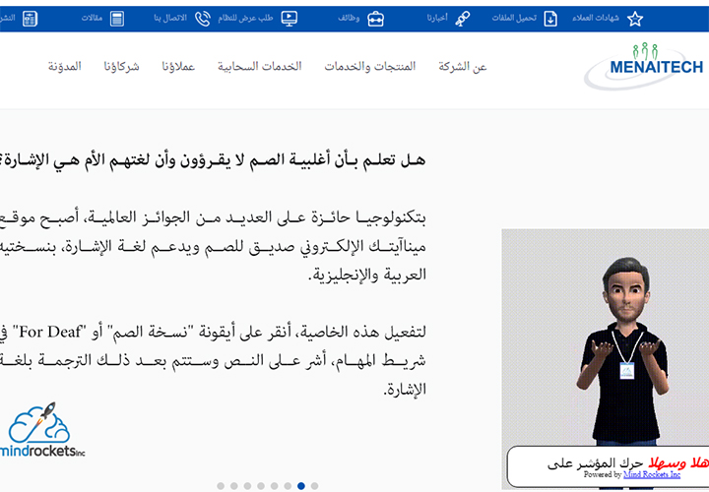Click the star icon for شهادات العملاء
This screenshot has height=492, width=709.
[635, 19]
